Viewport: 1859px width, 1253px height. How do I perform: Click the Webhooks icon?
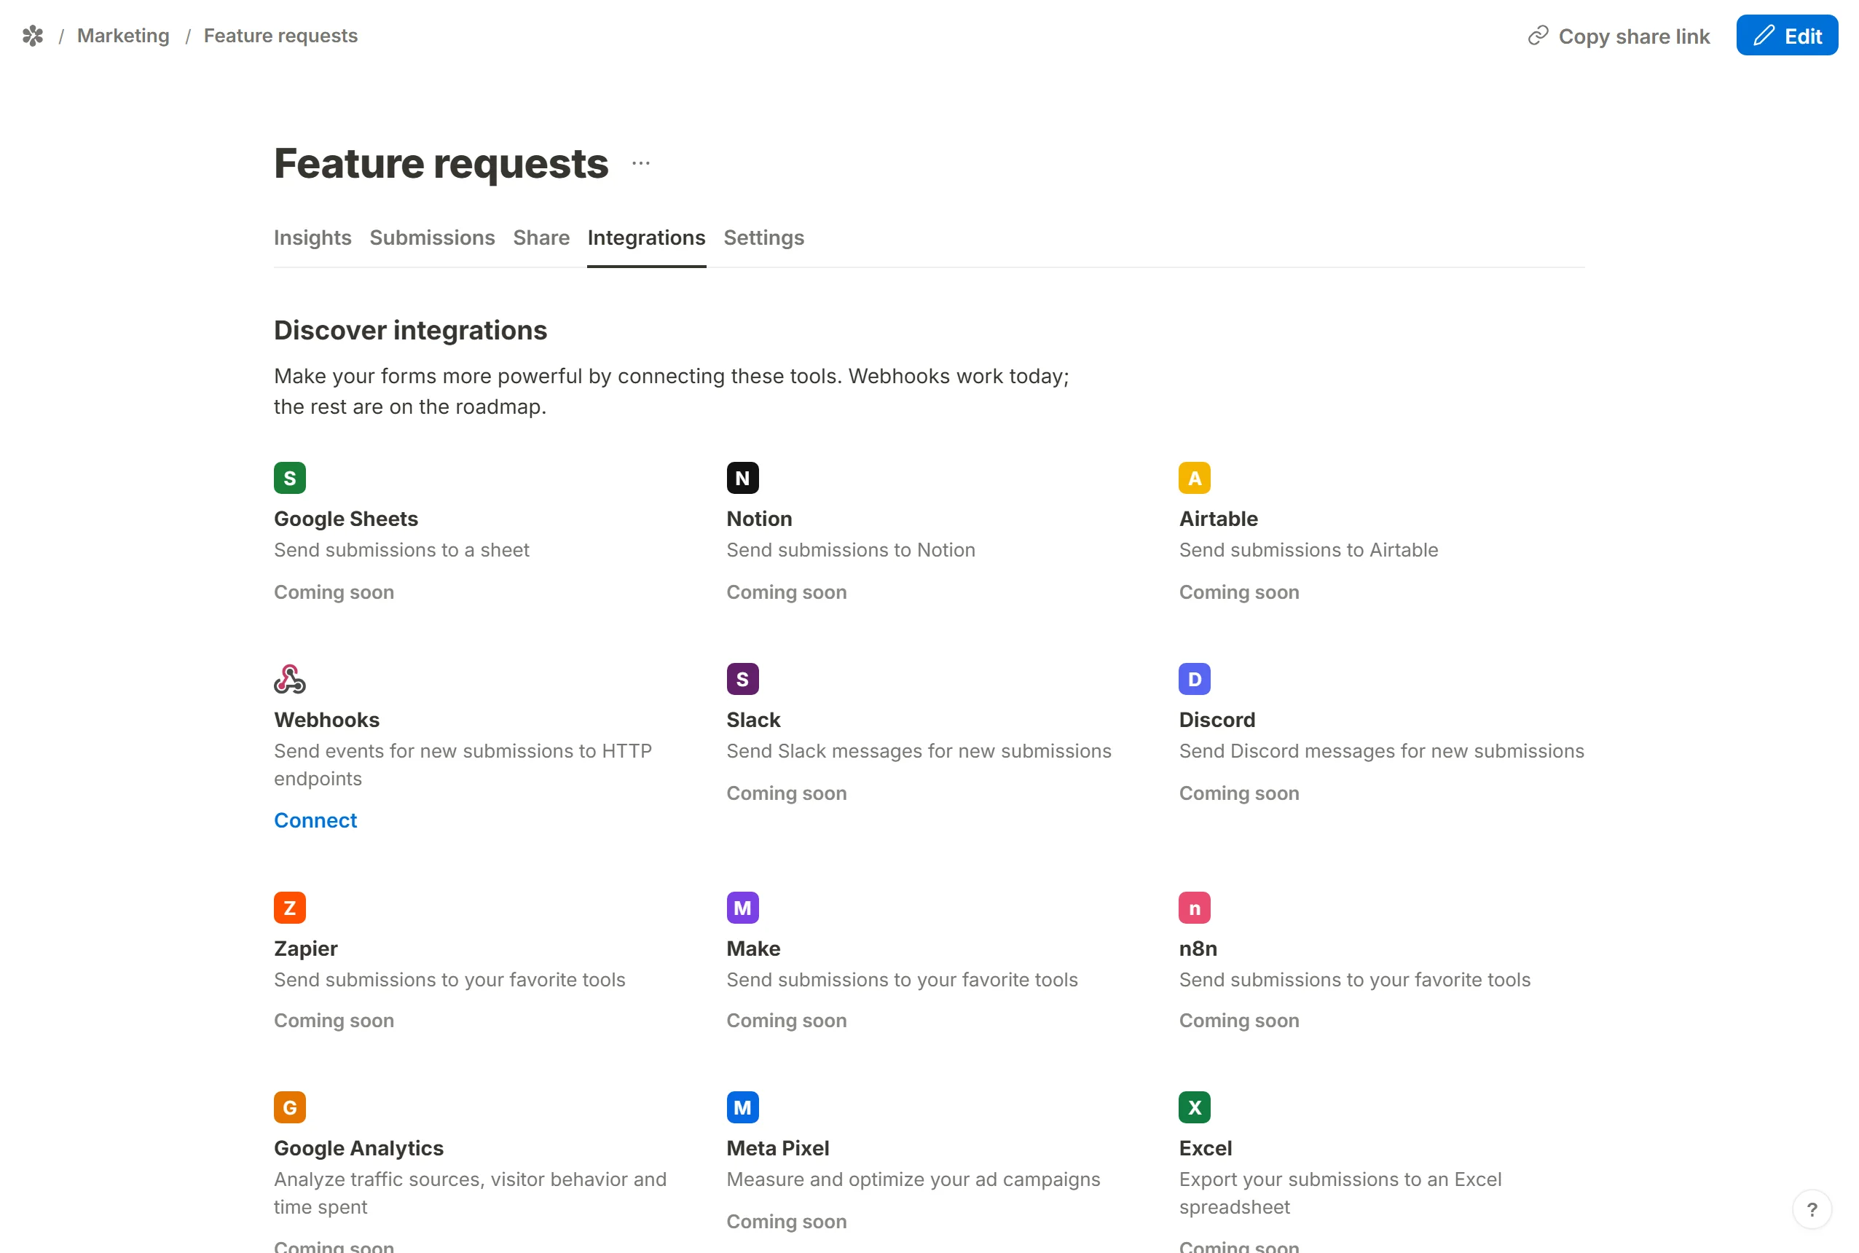290,678
